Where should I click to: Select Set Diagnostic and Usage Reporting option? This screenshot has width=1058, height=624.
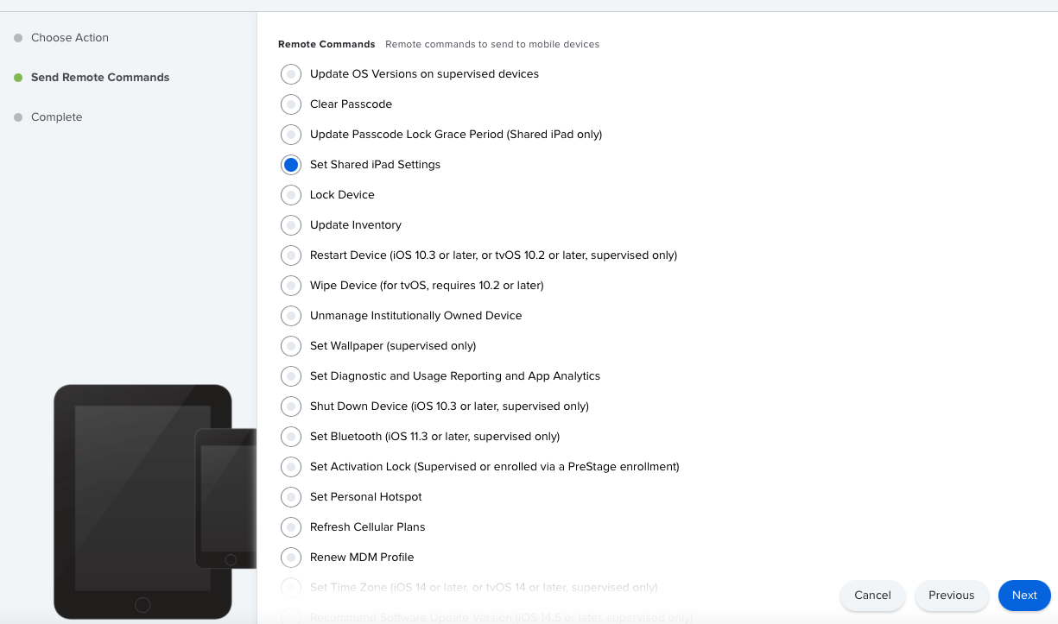pos(291,375)
